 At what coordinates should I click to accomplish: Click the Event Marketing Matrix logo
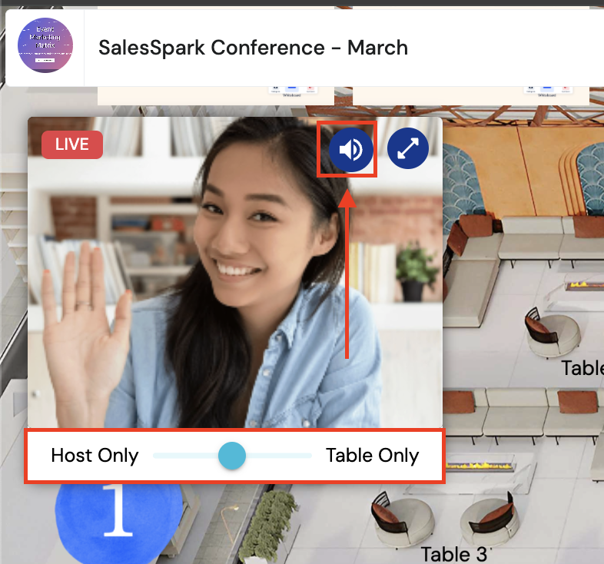click(x=45, y=46)
